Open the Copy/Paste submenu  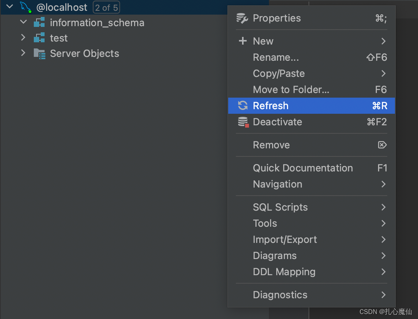tap(279, 73)
